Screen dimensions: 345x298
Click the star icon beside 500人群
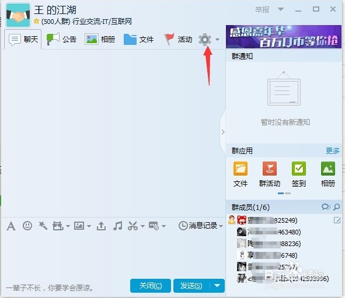point(37,22)
